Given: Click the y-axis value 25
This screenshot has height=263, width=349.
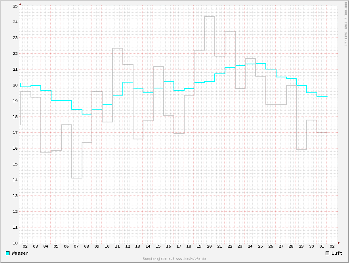Looking at the screenshot, I should 15,6.
